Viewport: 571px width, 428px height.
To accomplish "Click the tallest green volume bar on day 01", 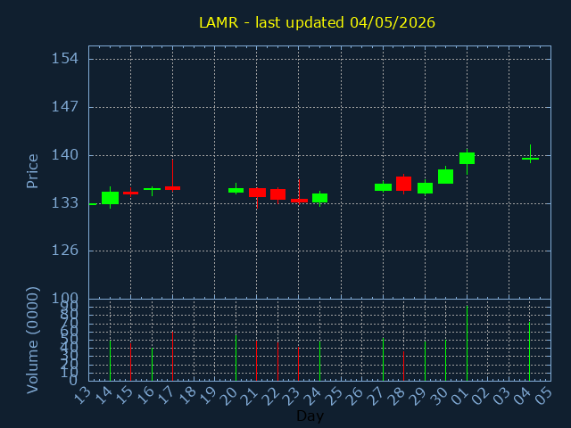I will 467,343.
